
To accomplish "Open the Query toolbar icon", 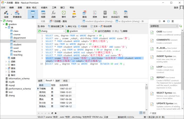I will click(84, 14).
